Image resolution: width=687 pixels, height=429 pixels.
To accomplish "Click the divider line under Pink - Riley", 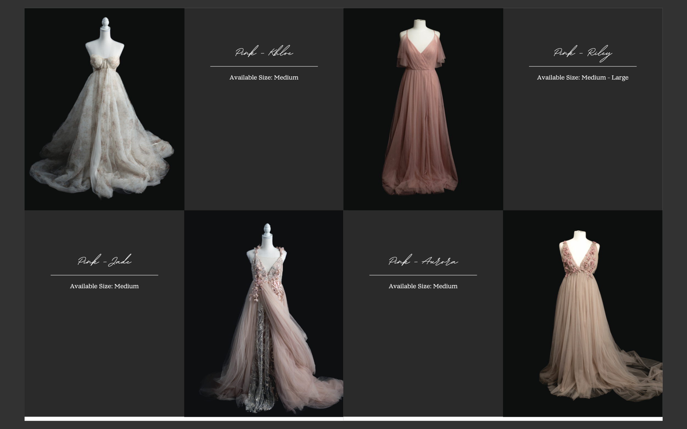I will [583, 66].
